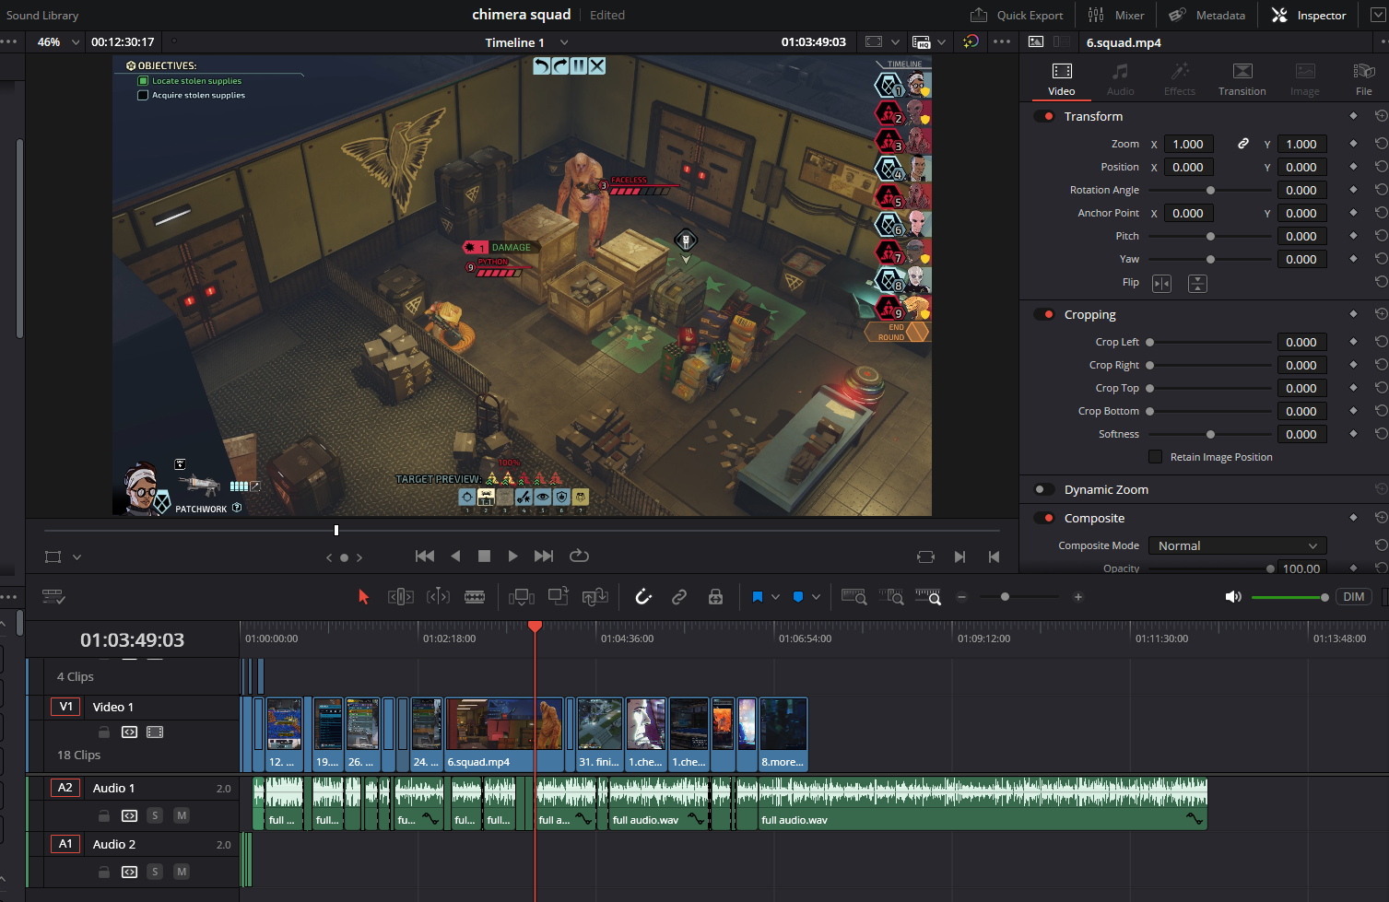
Task: Click the Position Lock padlock icon
Action: click(x=715, y=597)
